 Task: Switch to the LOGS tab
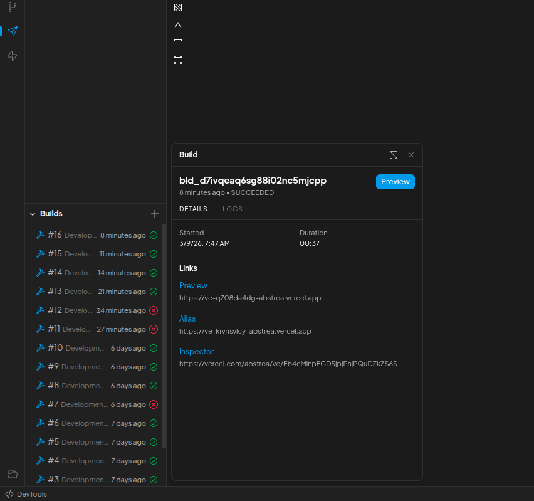coord(233,209)
